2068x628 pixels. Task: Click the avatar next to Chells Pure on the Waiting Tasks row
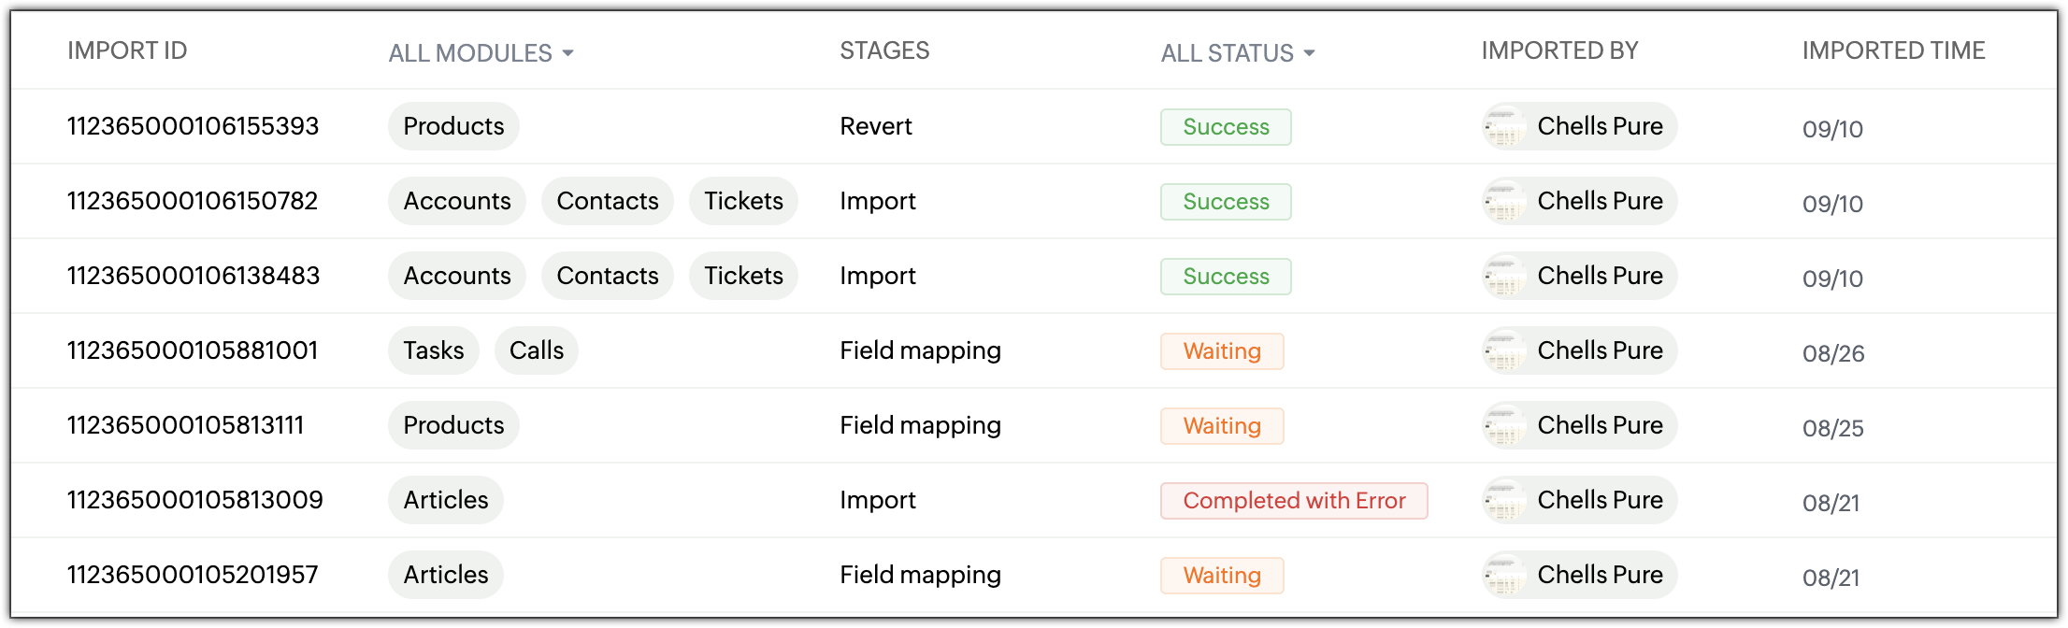point(1505,350)
